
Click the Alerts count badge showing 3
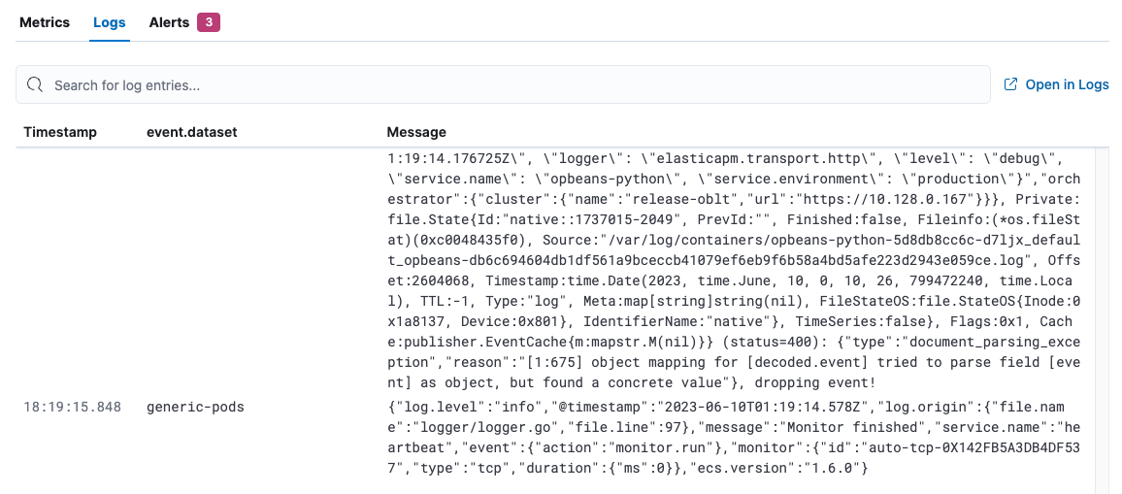209,22
